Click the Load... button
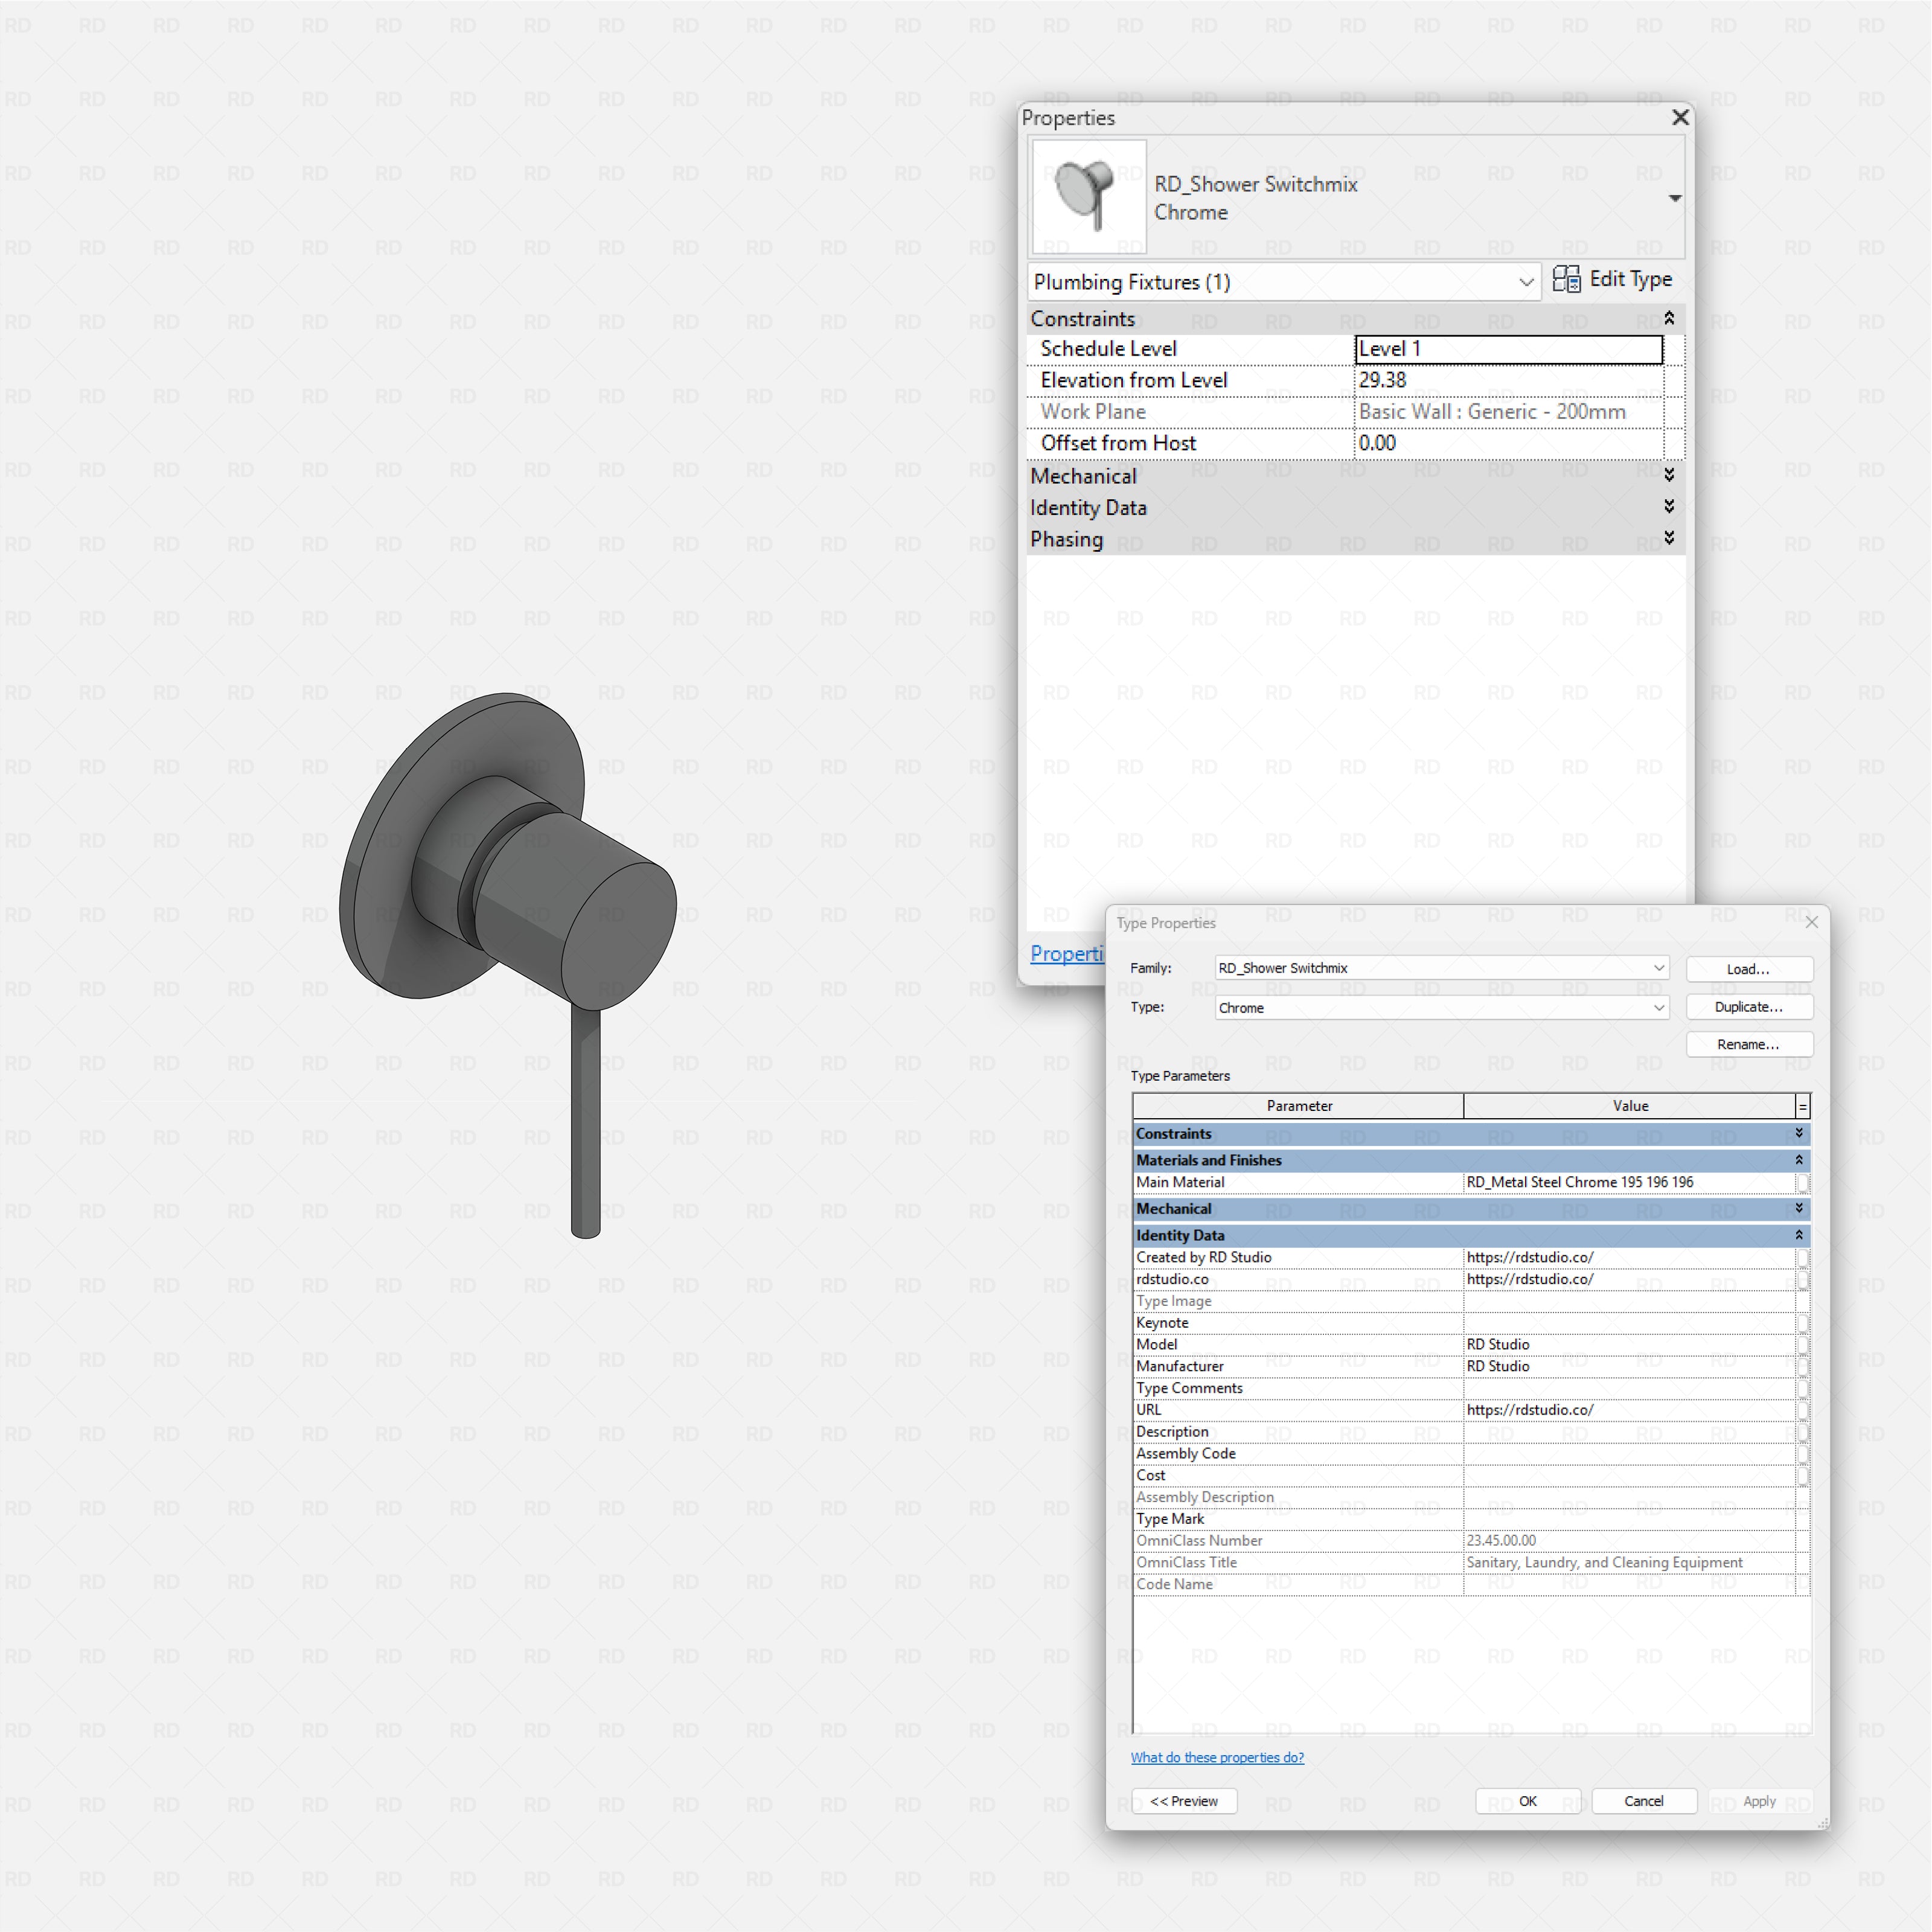Image resolution: width=1932 pixels, height=1932 pixels. pos(1749,969)
